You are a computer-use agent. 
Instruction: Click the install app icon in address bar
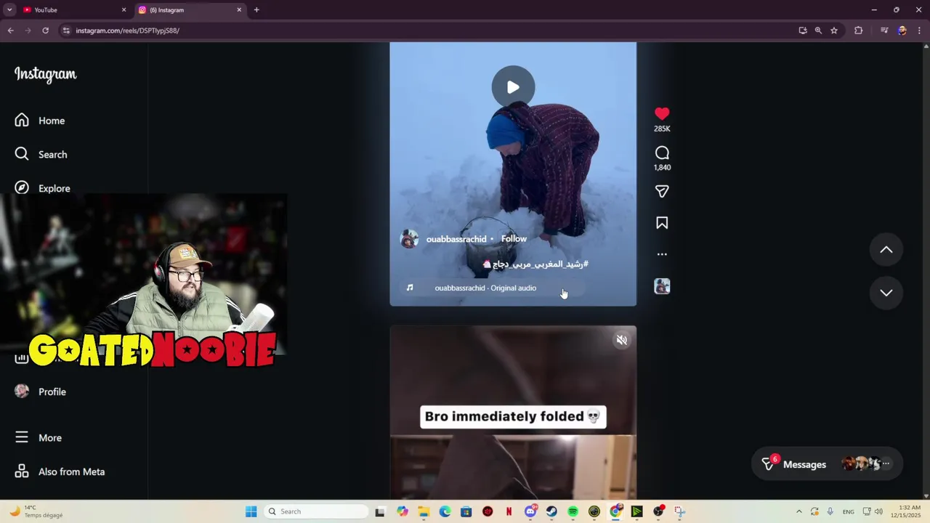tap(803, 31)
